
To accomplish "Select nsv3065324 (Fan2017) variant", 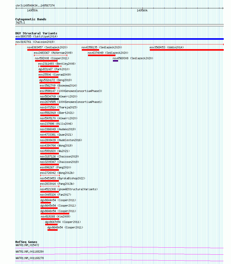I will click(56, 195).
